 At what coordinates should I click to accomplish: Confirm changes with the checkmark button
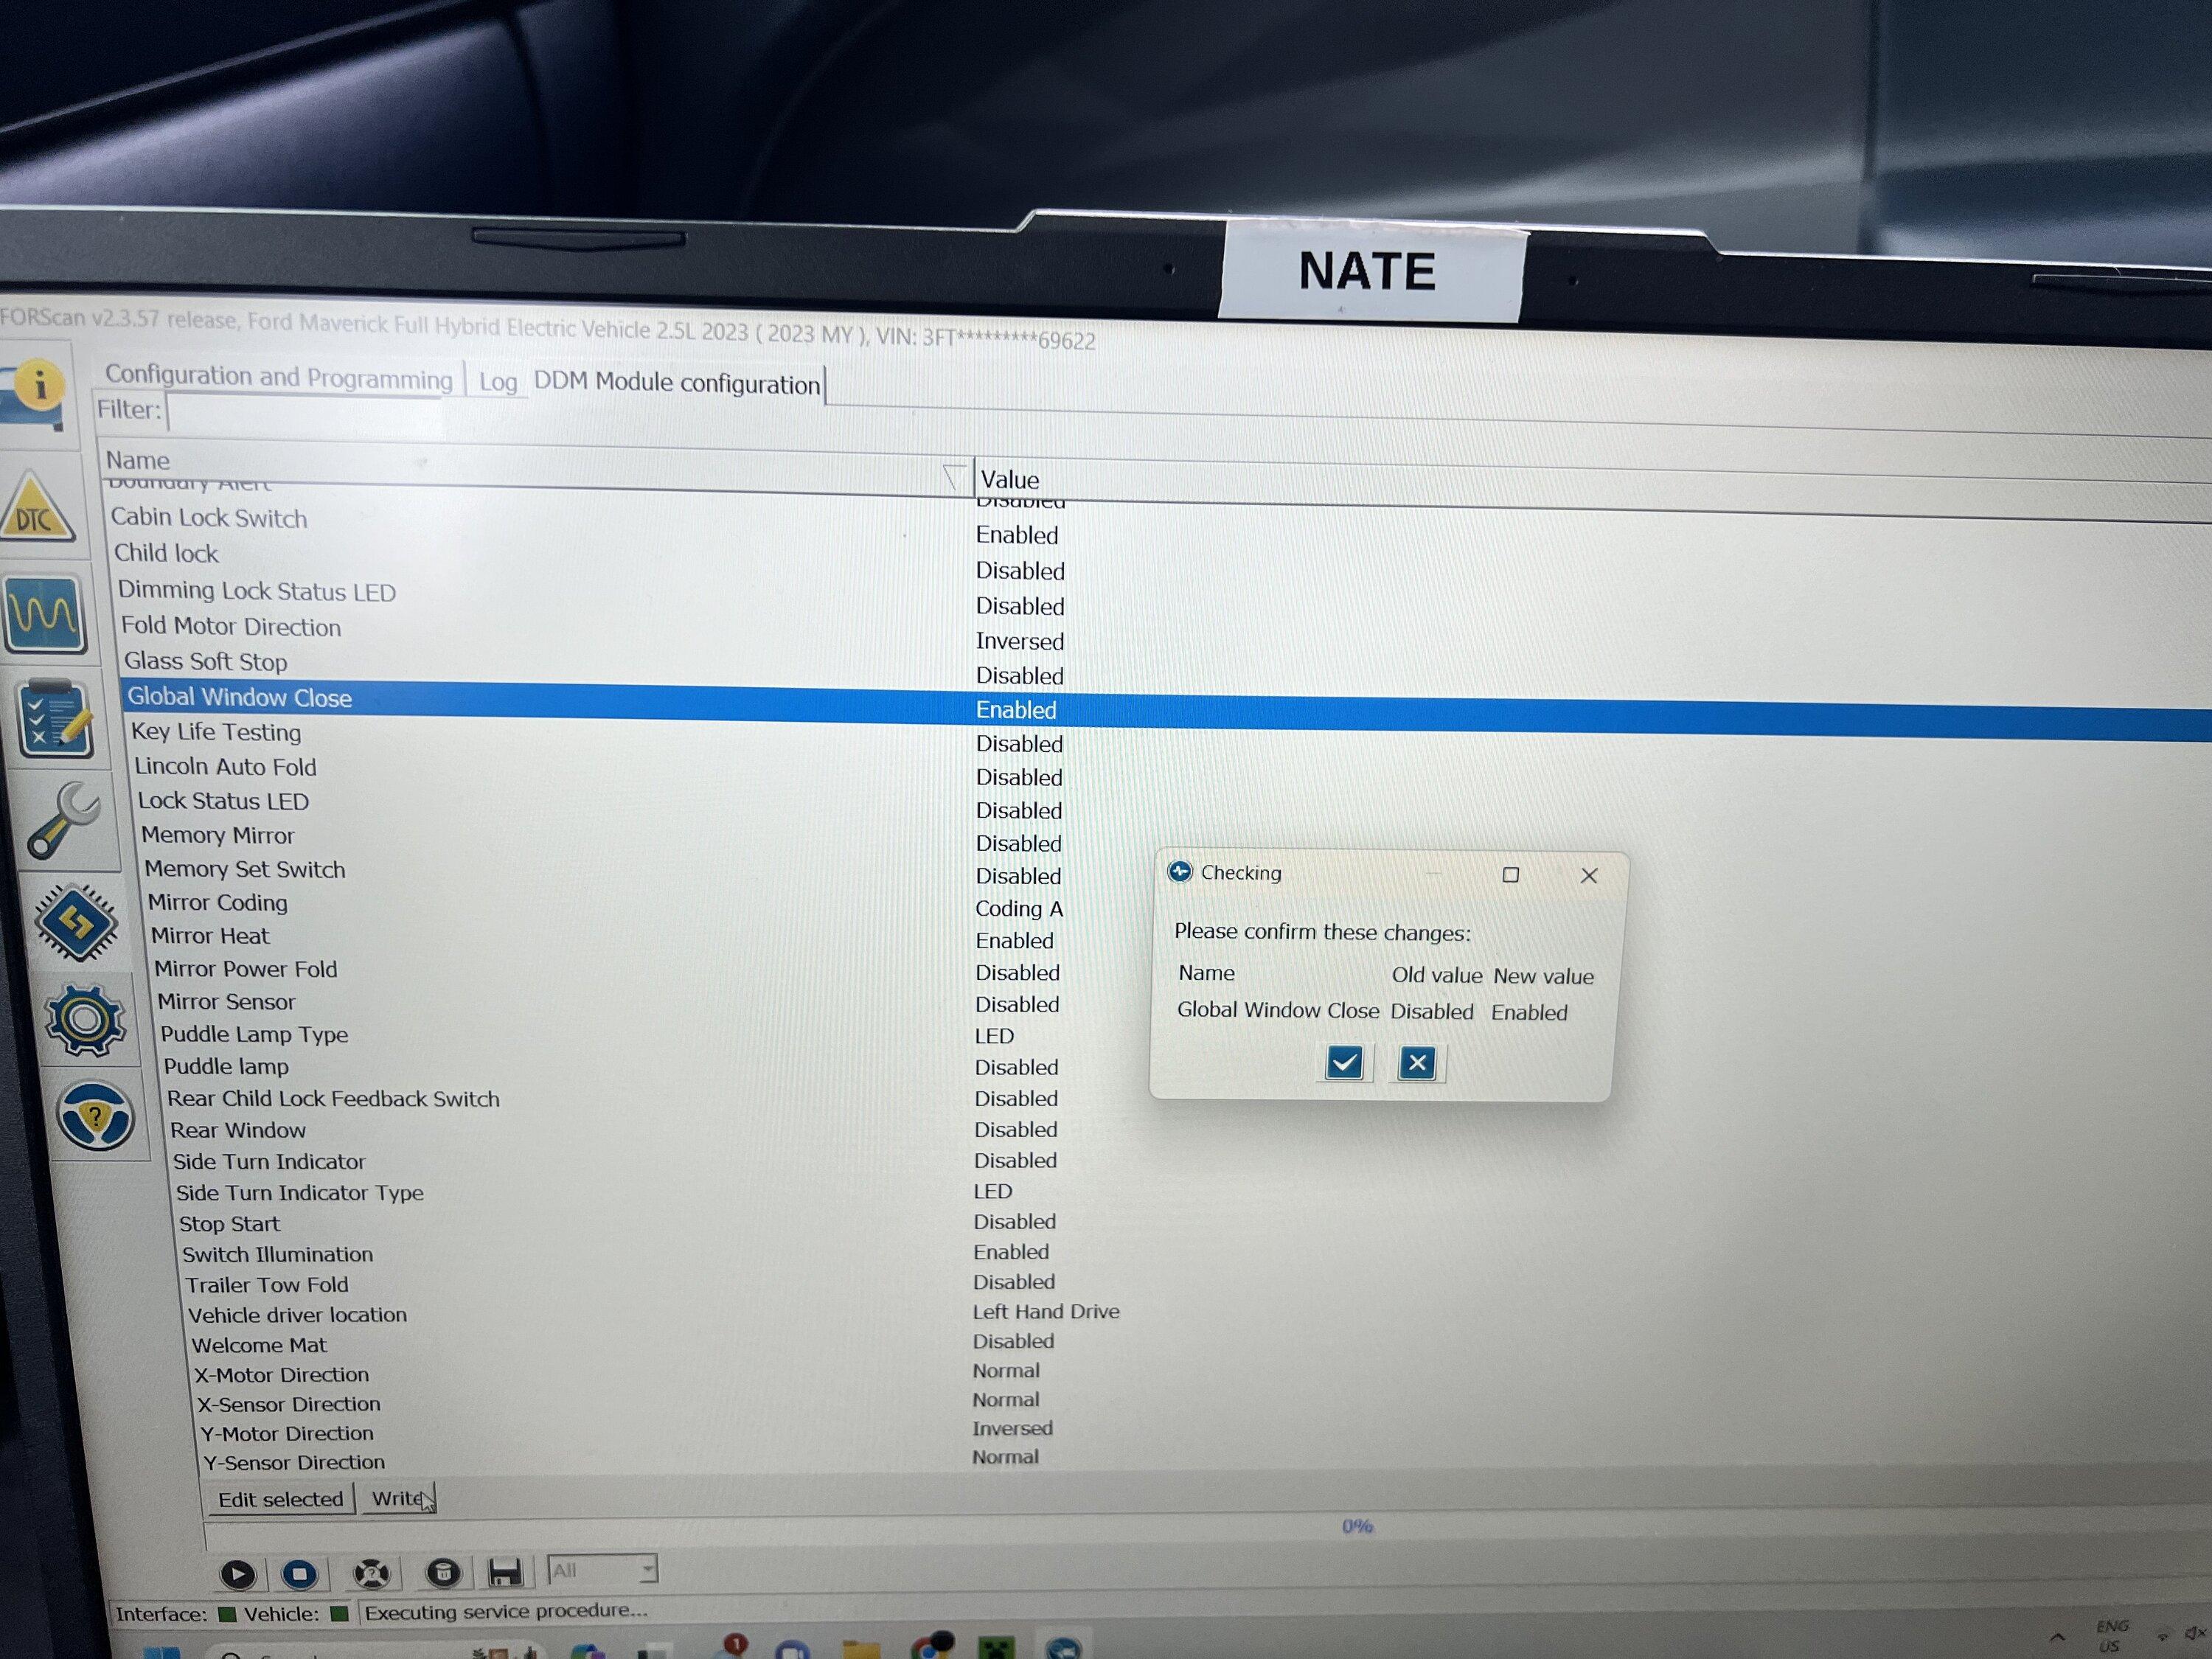1344,1062
